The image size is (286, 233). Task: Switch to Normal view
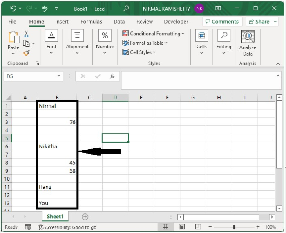pyautogui.click(x=165, y=227)
